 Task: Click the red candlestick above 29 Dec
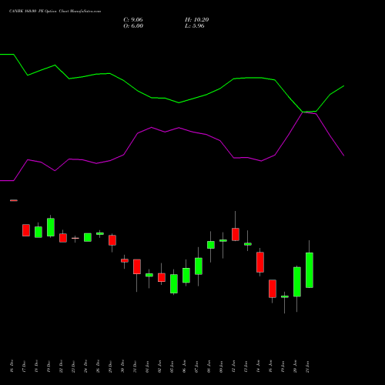coord(112,240)
